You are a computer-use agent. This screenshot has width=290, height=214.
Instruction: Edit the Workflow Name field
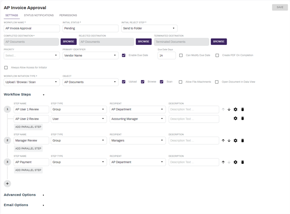point(32,28)
